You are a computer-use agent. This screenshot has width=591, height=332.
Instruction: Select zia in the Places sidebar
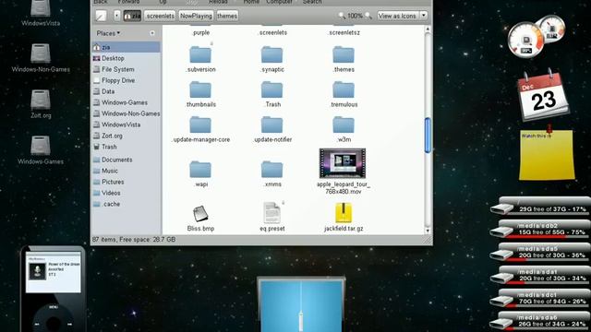point(127,47)
